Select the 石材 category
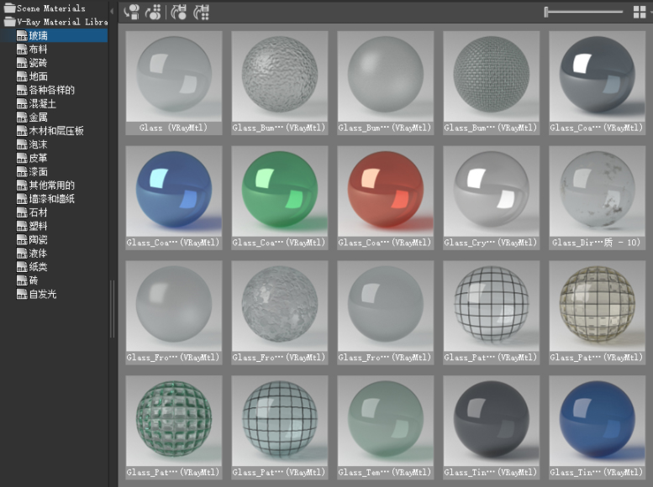 click(x=32, y=212)
